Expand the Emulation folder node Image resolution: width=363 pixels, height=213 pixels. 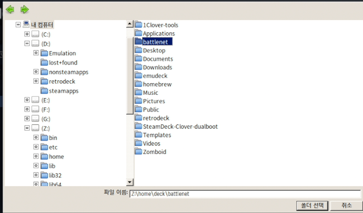pos(36,53)
